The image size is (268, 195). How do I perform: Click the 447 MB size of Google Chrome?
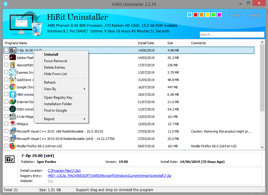(x=173, y=87)
